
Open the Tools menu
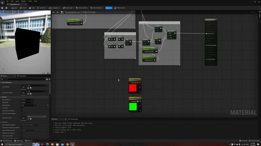(30, 1)
